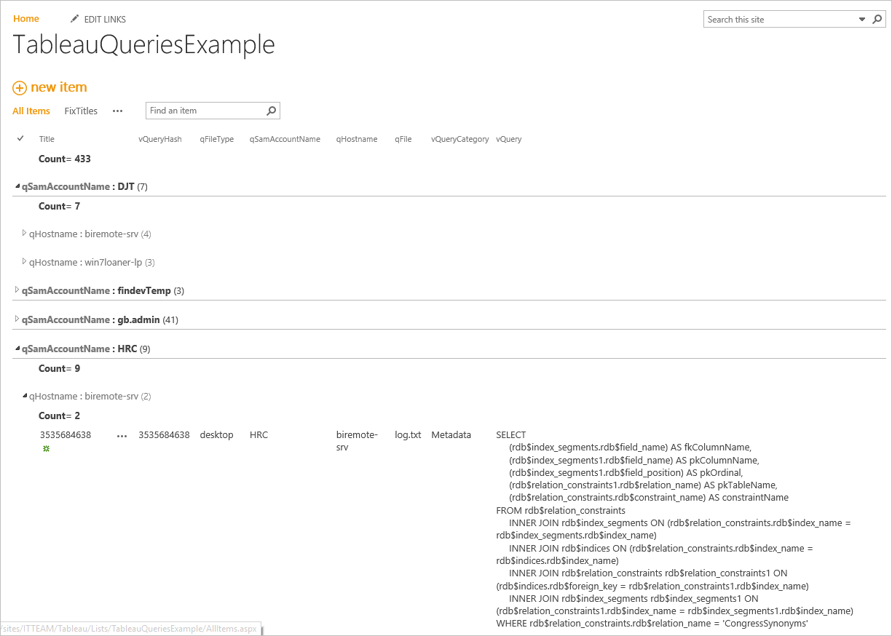Image resolution: width=892 pixels, height=636 pixels.
Task: Click the Metadata cell in vQueryCategory column
Action: 451,435
